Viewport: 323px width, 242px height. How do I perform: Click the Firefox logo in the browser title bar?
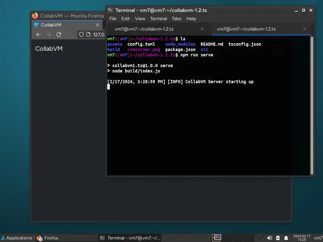(35, 16)
